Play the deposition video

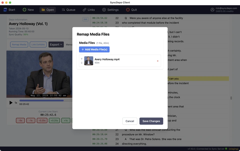click(11, 103)
